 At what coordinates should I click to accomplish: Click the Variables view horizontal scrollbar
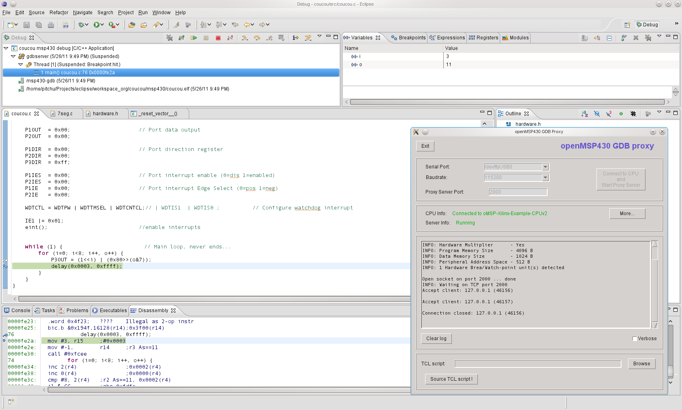(507, 102)
